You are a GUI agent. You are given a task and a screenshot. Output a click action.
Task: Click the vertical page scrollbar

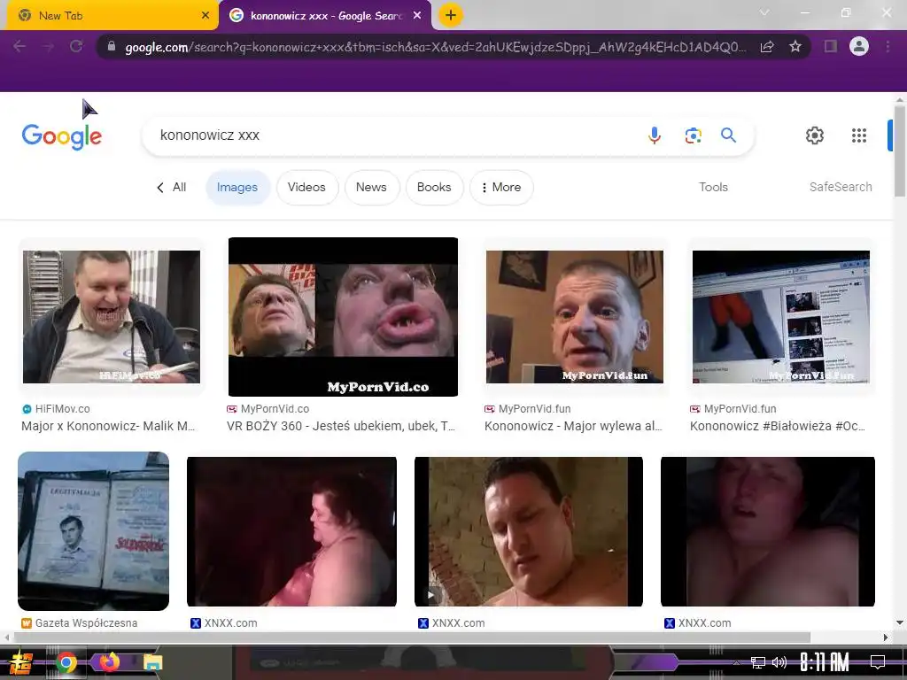tap(900, 151)
